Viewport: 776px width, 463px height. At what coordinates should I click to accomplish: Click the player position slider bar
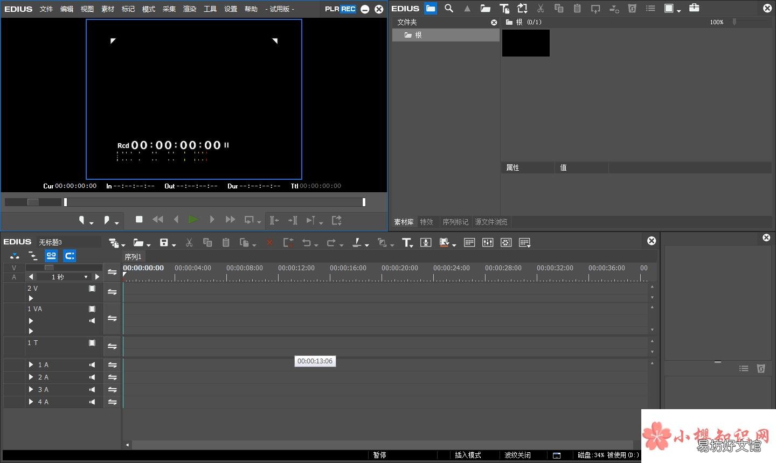[214, 202]
